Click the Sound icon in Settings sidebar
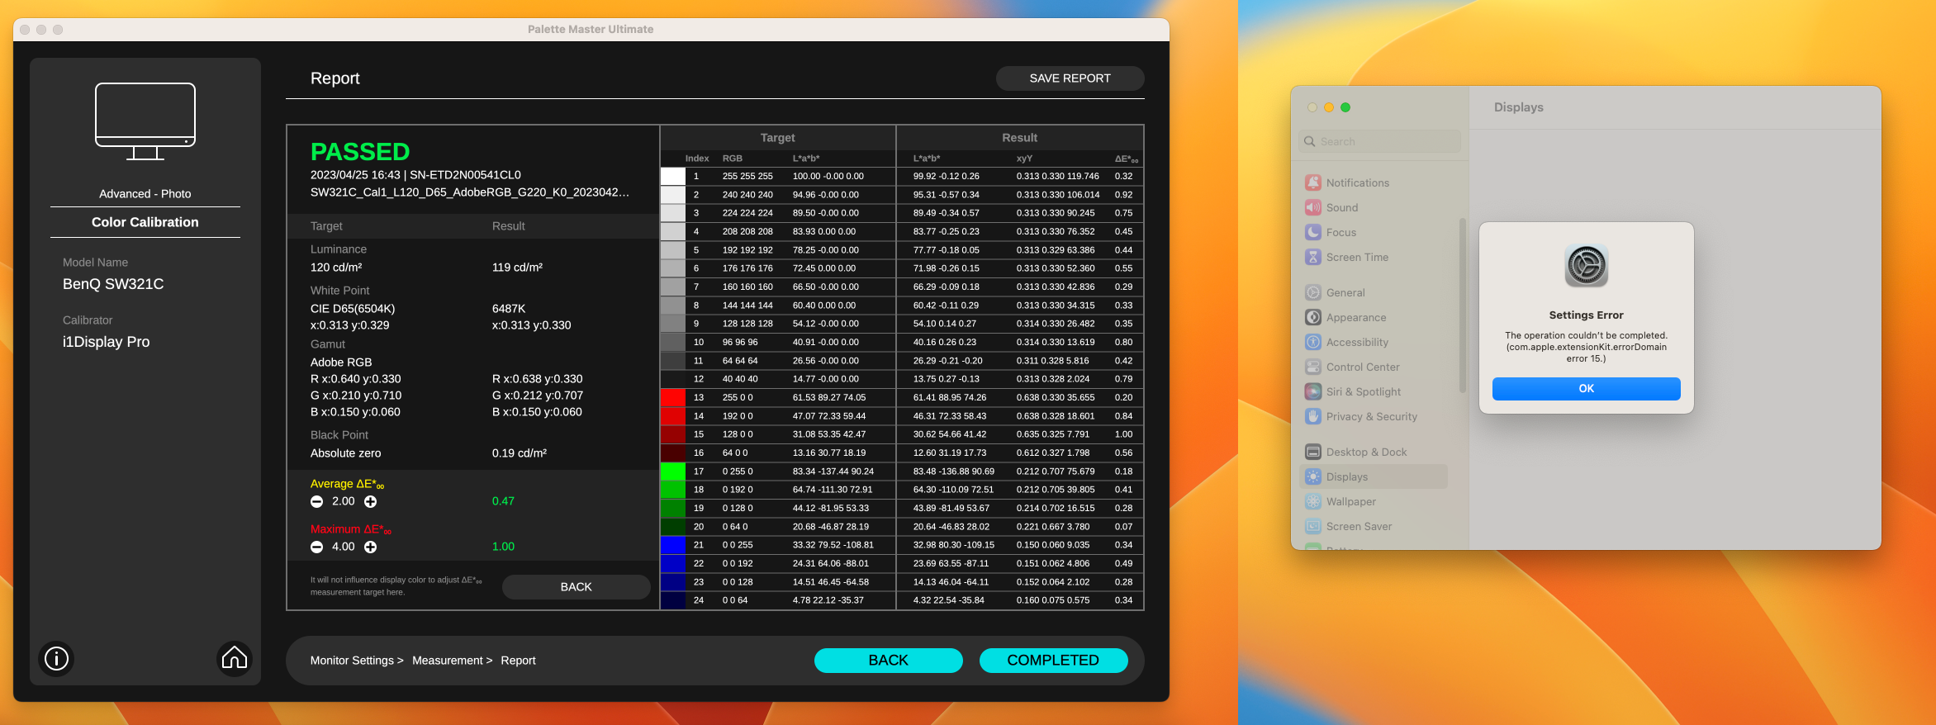The height and width of the screenshot is (725, 1936). pyautogui.click(x=1313, y=208)
